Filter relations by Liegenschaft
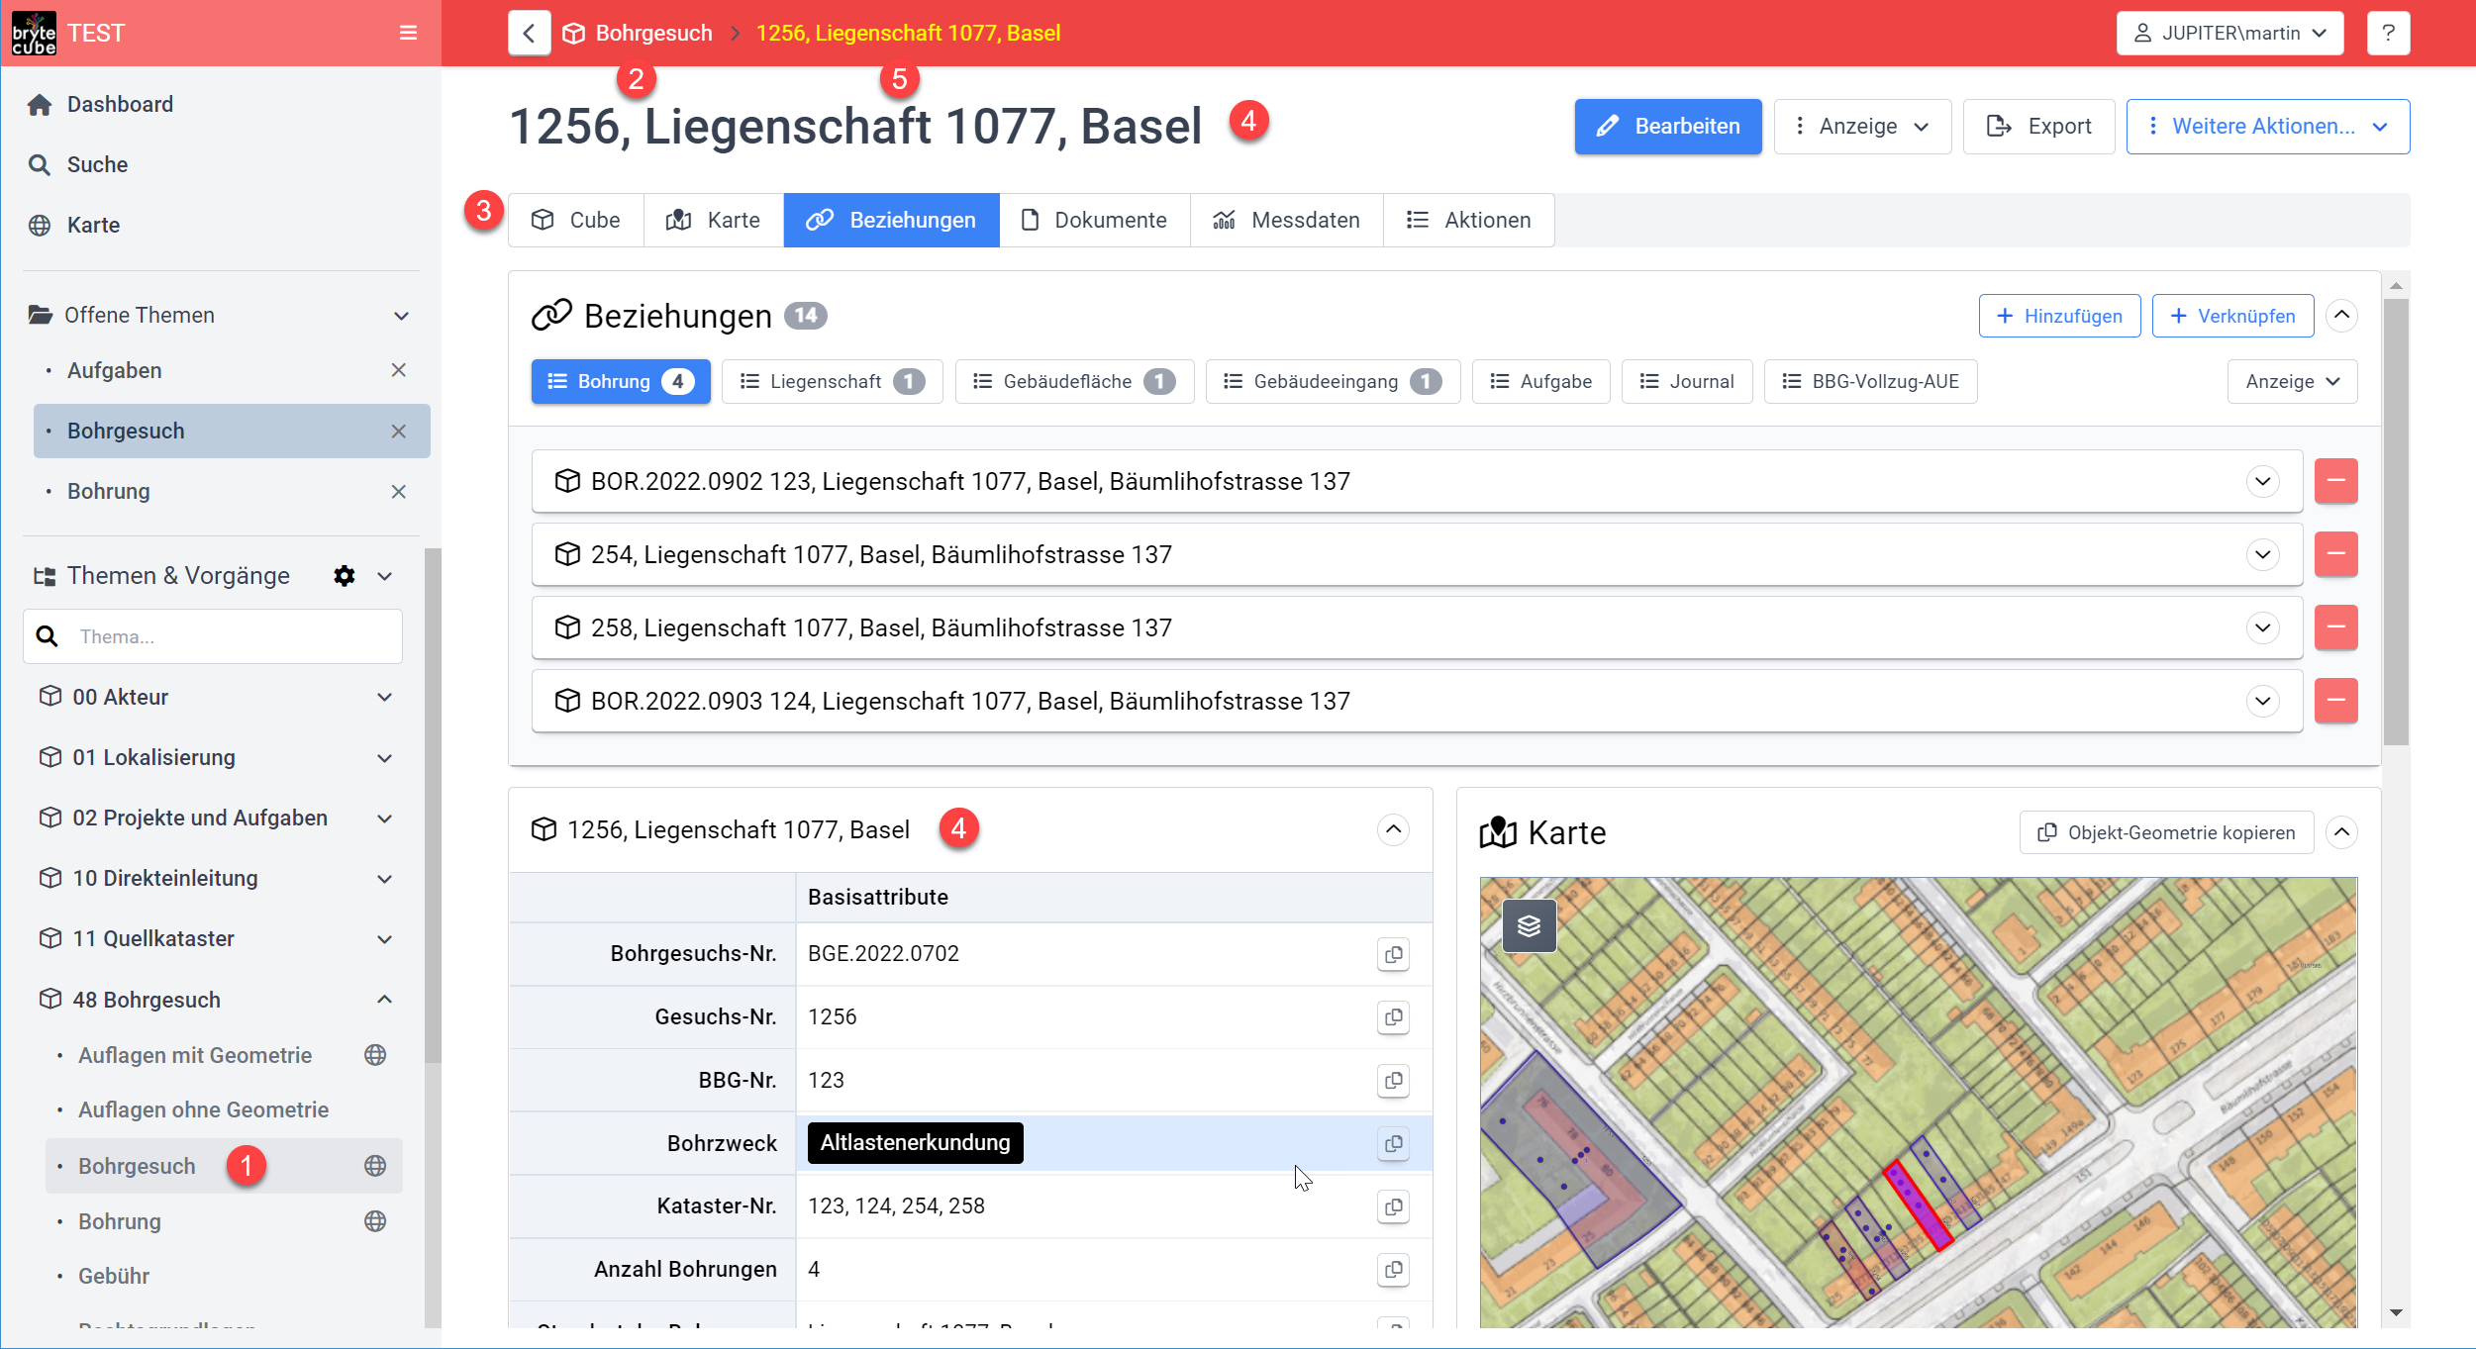The height and width of the screenshot is (1349, 2476). click(x=832, y=381)
